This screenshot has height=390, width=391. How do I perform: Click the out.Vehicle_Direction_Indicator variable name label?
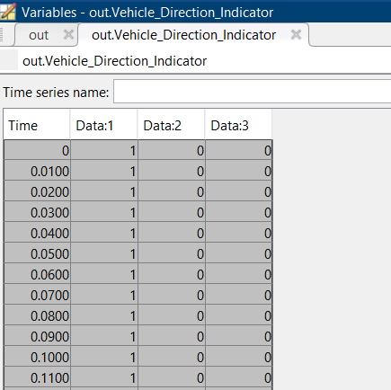[x=114, y=61]
